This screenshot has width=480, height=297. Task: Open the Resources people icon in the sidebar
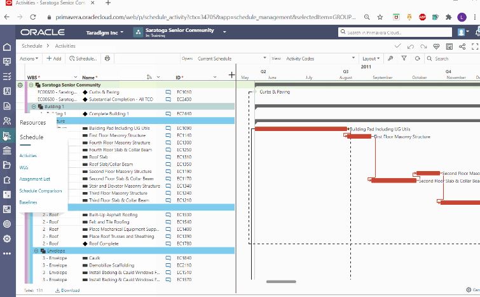click(x=7, y=121)
